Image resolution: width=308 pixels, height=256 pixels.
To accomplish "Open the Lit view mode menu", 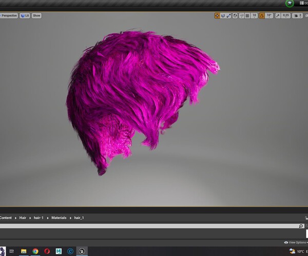I will 25,16.
